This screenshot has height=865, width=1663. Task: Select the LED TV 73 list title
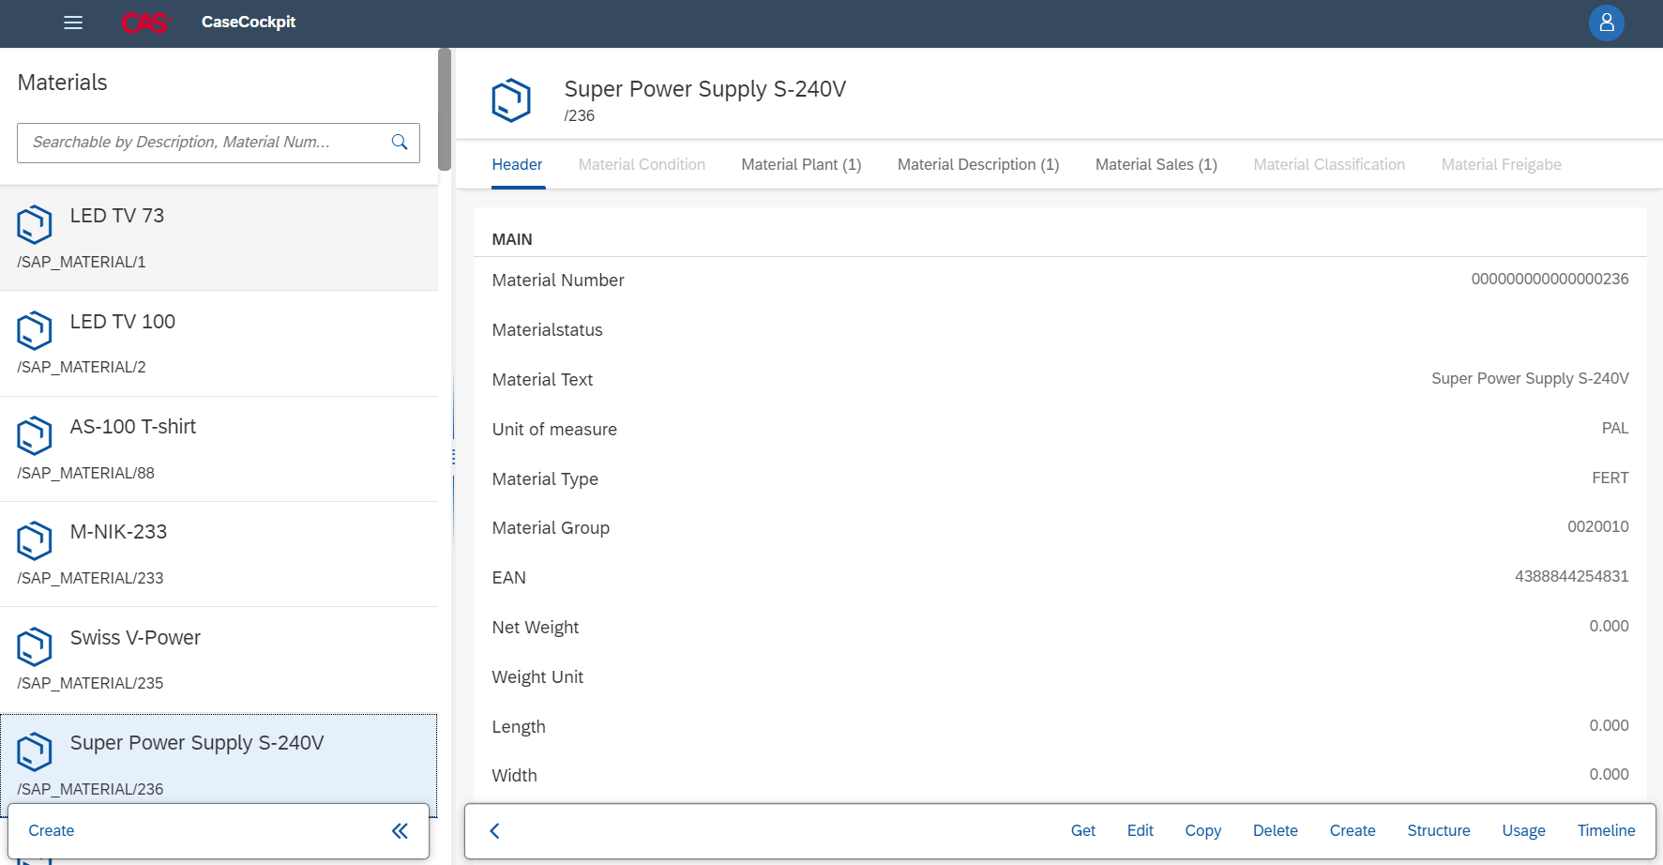[117, 216]
